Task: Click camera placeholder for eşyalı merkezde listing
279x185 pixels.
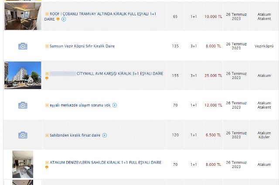Action: click(x=23, y=105)
